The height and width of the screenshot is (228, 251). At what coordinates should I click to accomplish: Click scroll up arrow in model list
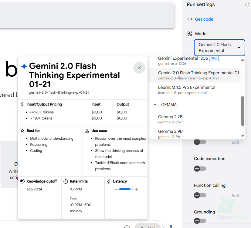tap(243, 60)
